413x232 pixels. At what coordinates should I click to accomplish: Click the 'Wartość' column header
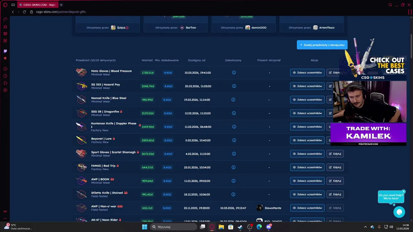pyautogui.click(x=147, y=60)
